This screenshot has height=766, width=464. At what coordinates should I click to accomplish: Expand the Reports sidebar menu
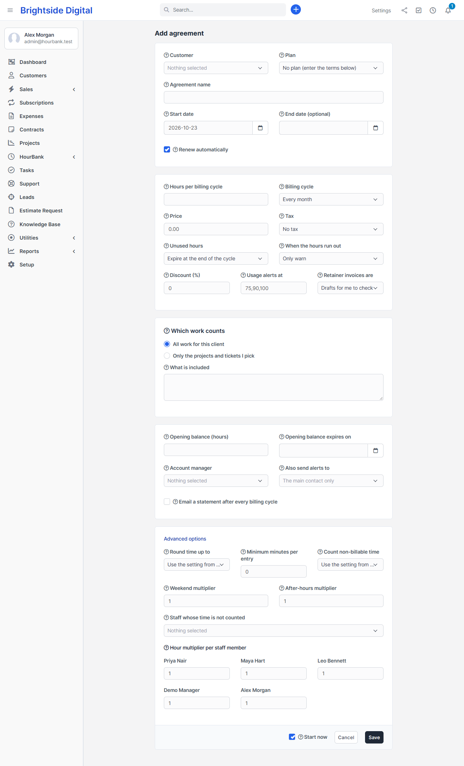(42, 251)
